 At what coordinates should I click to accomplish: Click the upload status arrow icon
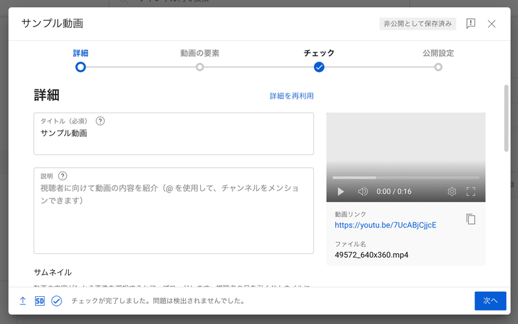(23, 301)
